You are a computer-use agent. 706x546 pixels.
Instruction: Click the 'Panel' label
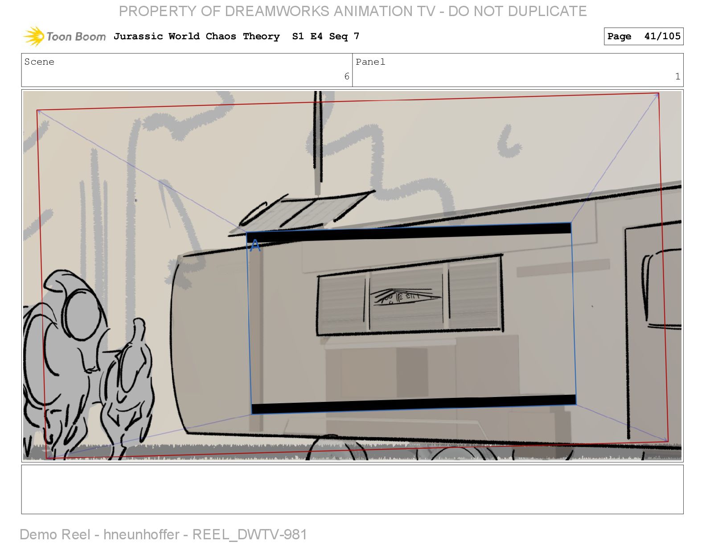370,62
